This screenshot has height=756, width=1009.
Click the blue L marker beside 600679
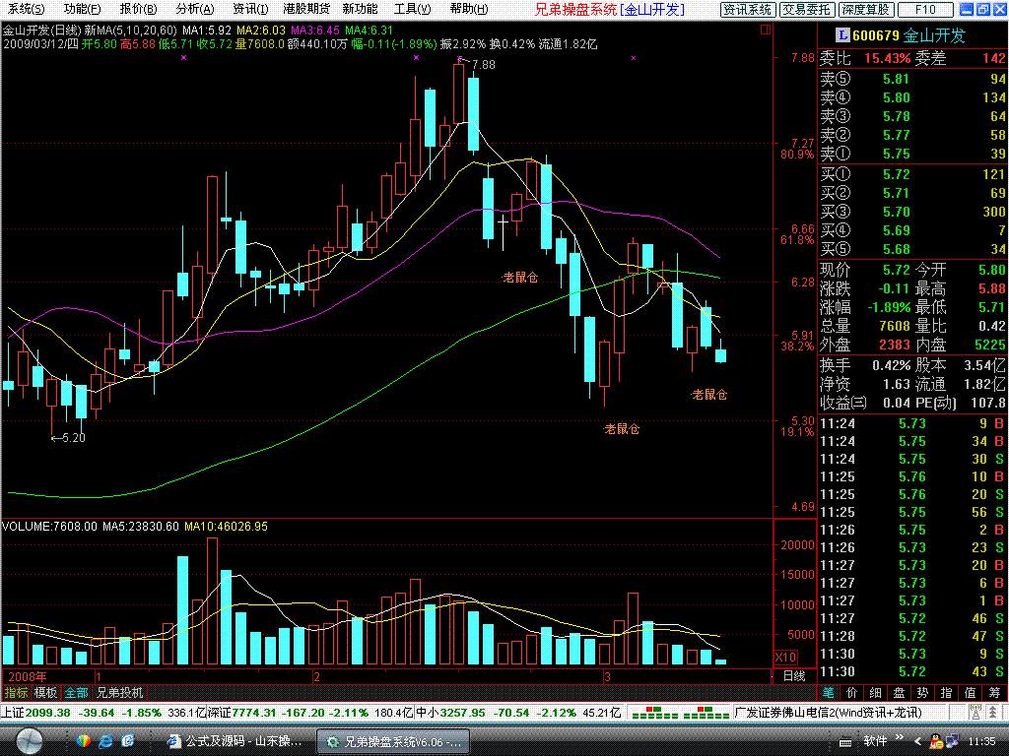(842, 35)
